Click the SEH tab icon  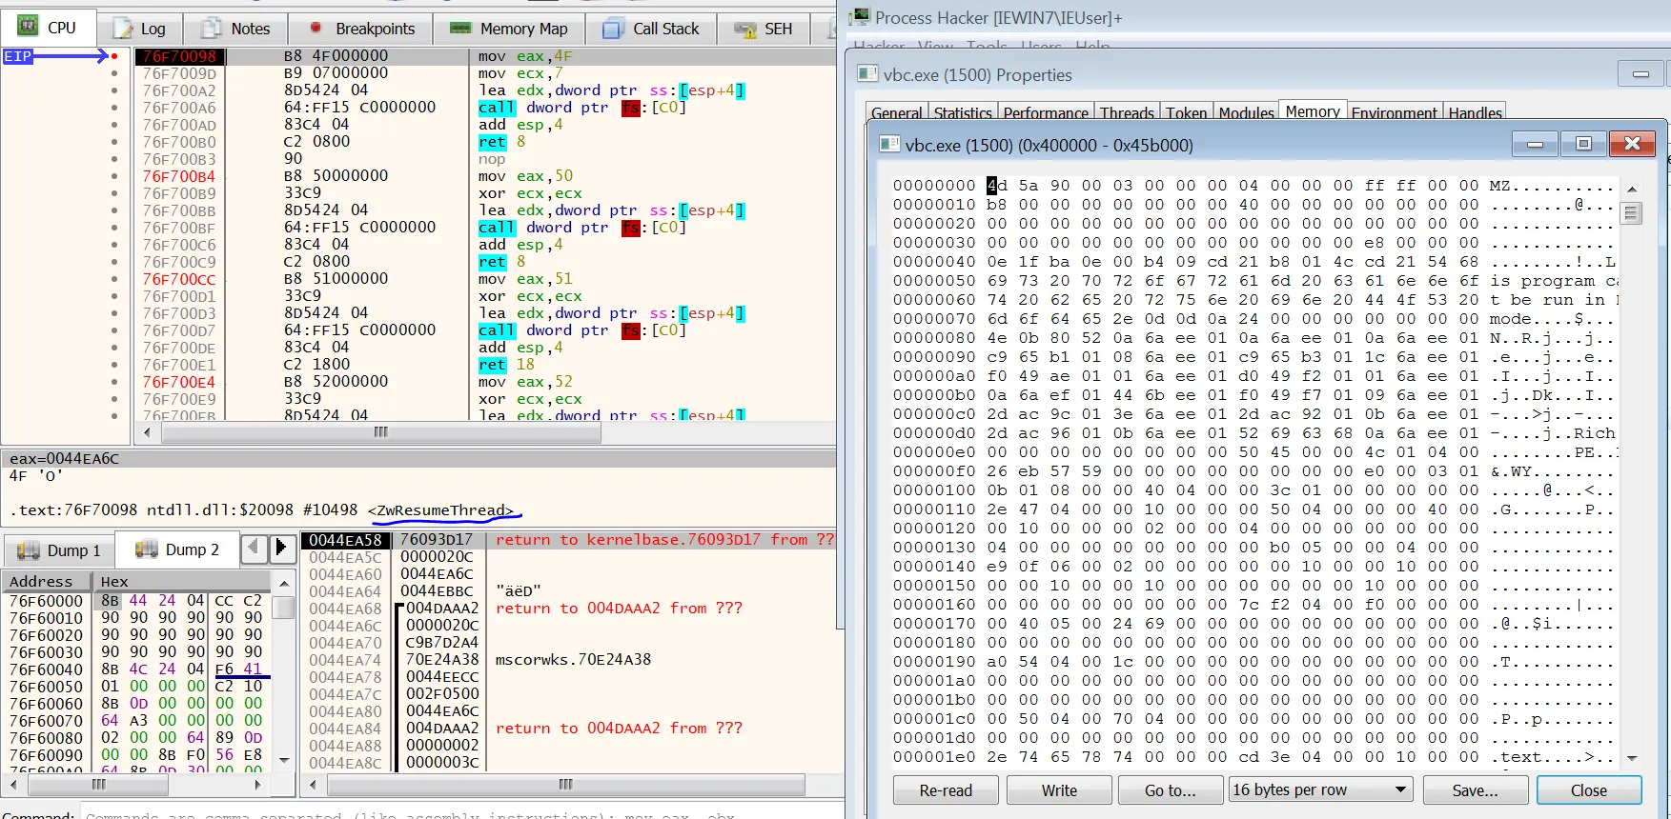[x=745, y=29]
